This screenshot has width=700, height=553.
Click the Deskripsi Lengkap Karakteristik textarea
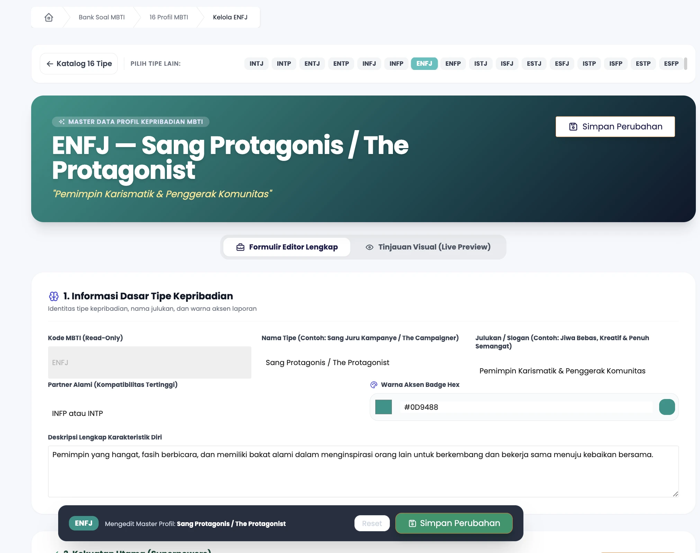[363, 472]
